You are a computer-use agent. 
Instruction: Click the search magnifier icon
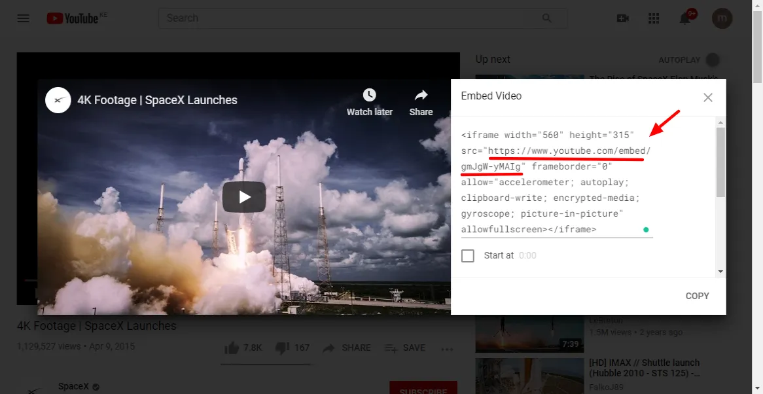click(x=546, y=18)
